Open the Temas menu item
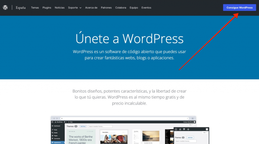Screen dimensions: 259x144 point(35,8)
